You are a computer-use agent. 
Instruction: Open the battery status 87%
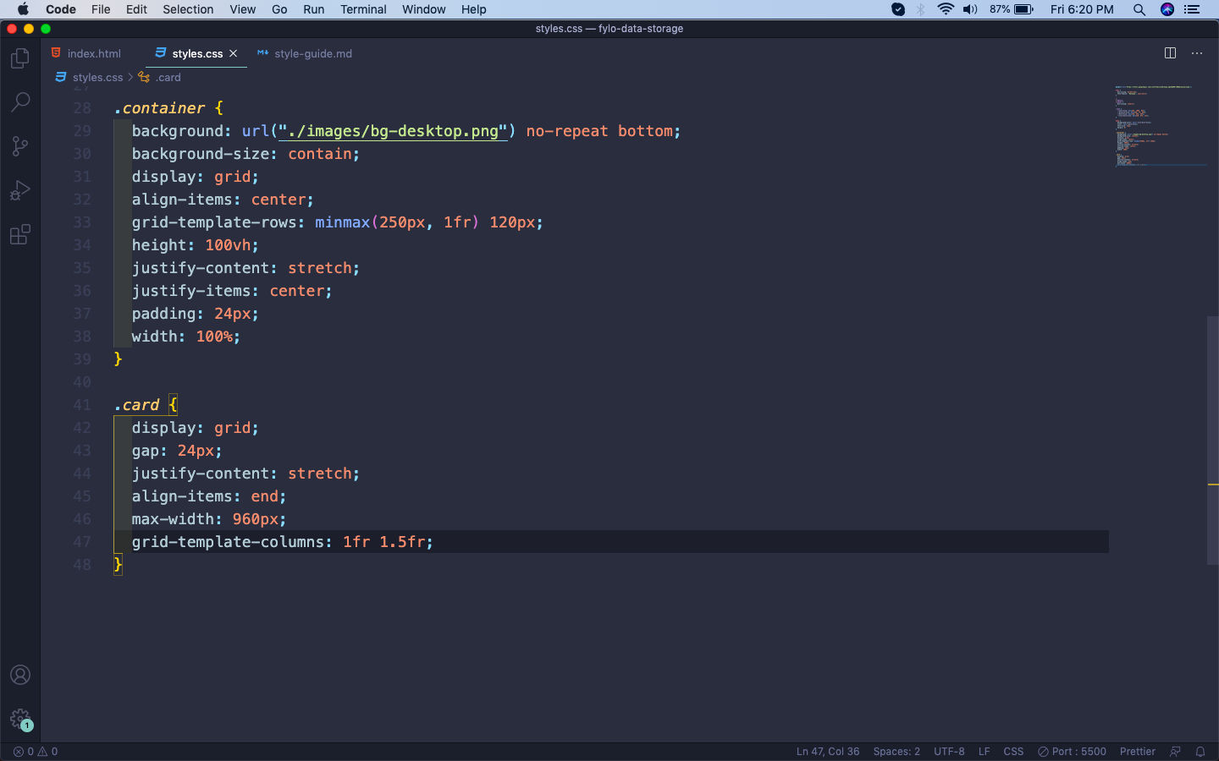pyautogui.click(x=1012, y=9)
